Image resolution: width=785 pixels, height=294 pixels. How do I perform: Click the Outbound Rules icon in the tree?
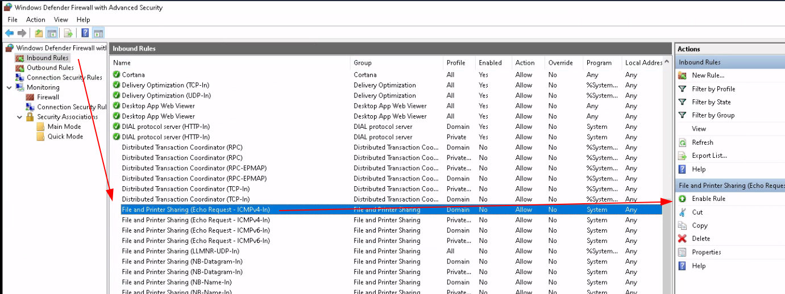click(20, 68)
